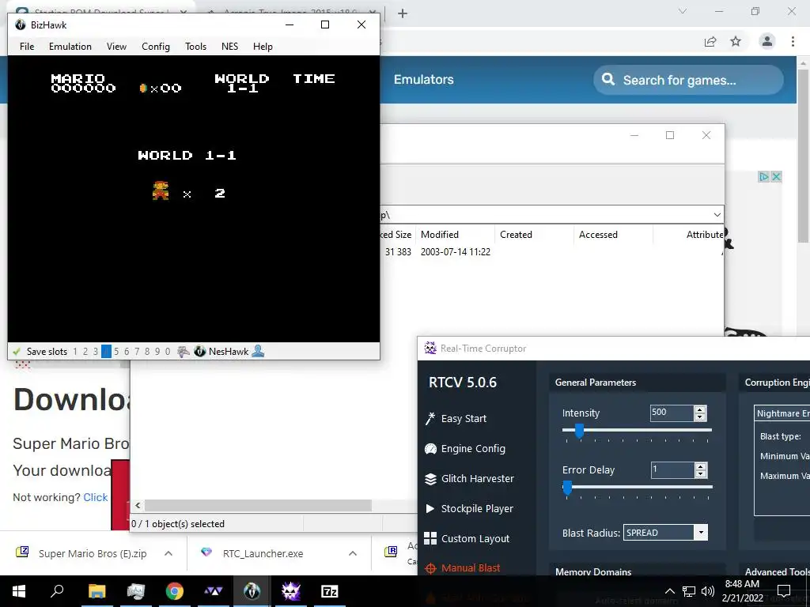Expand the path dropdown in the file manager window
810x607 pixels.
coord(717,215)
